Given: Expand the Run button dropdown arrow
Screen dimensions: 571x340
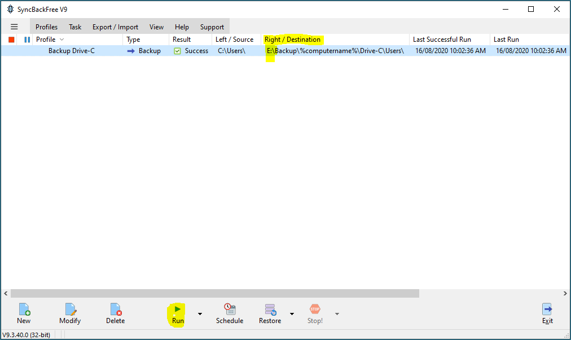Looking at the screenshot, I should [200, 314].
